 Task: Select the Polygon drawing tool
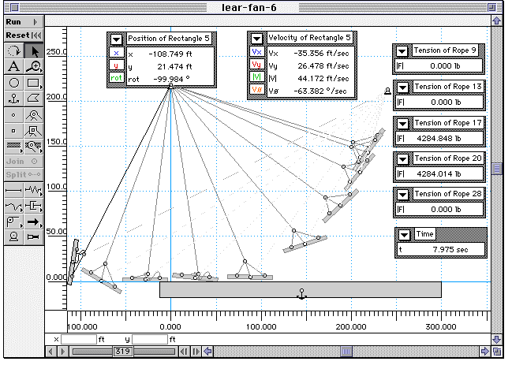tap(34, 99)
